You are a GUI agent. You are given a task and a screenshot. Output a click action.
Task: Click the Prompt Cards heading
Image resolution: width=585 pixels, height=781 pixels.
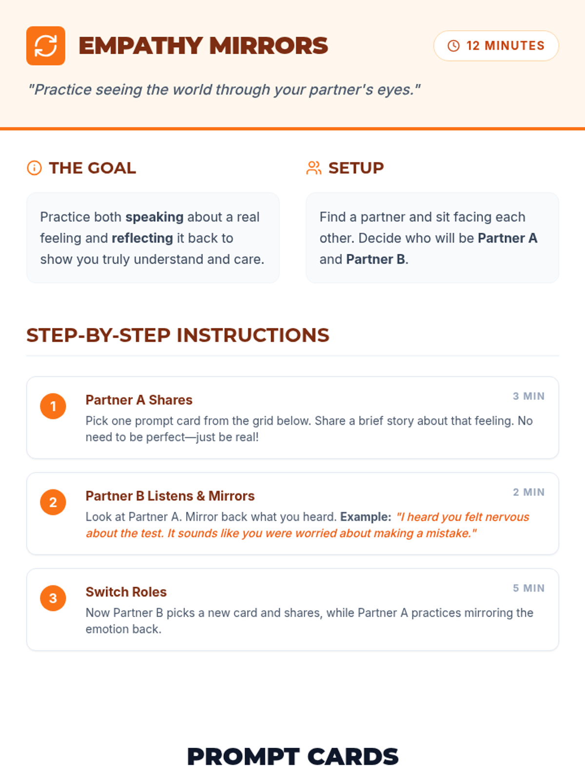click(292, 757)
